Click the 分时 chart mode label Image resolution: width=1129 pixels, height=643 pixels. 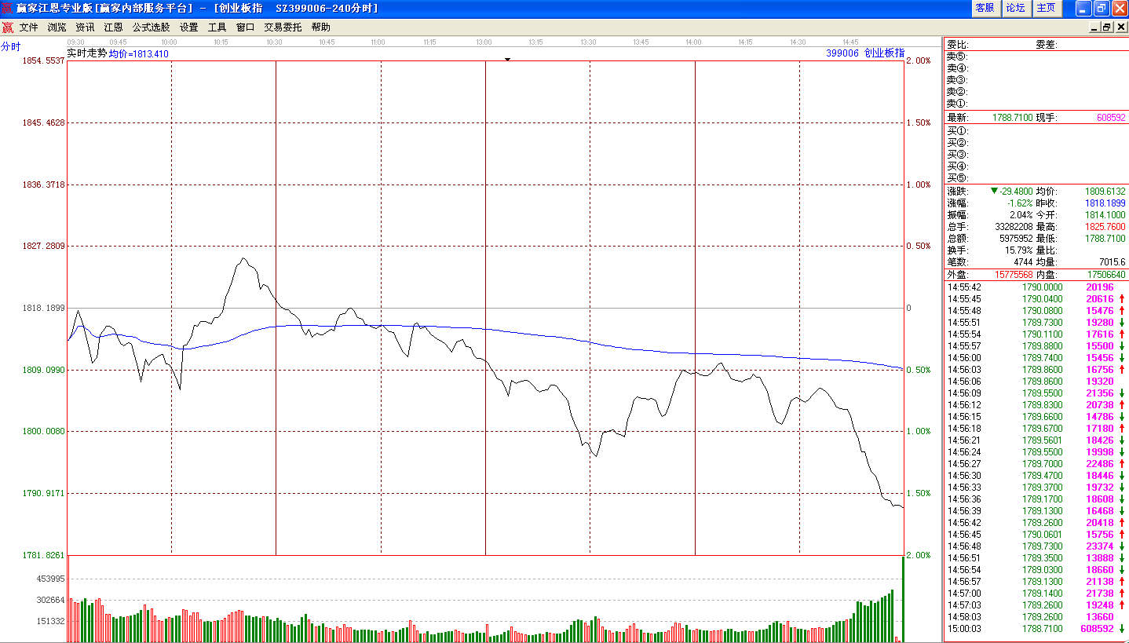pyautogui.click(x=10, y=46)
